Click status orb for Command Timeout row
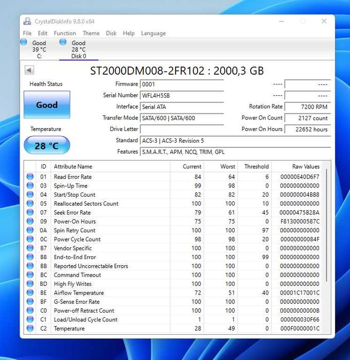 click(30, 275)
